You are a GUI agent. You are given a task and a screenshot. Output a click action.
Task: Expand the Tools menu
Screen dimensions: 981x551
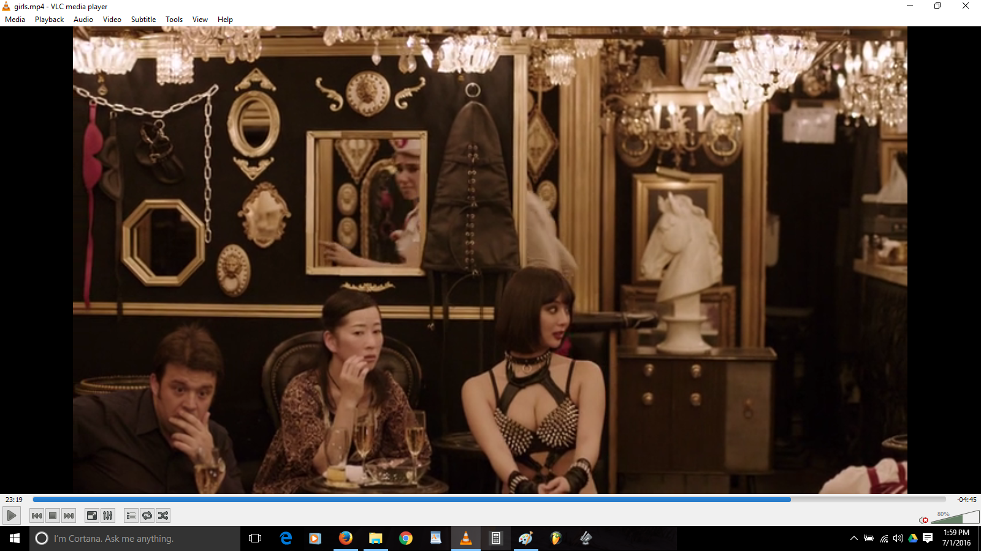[174, 20]
